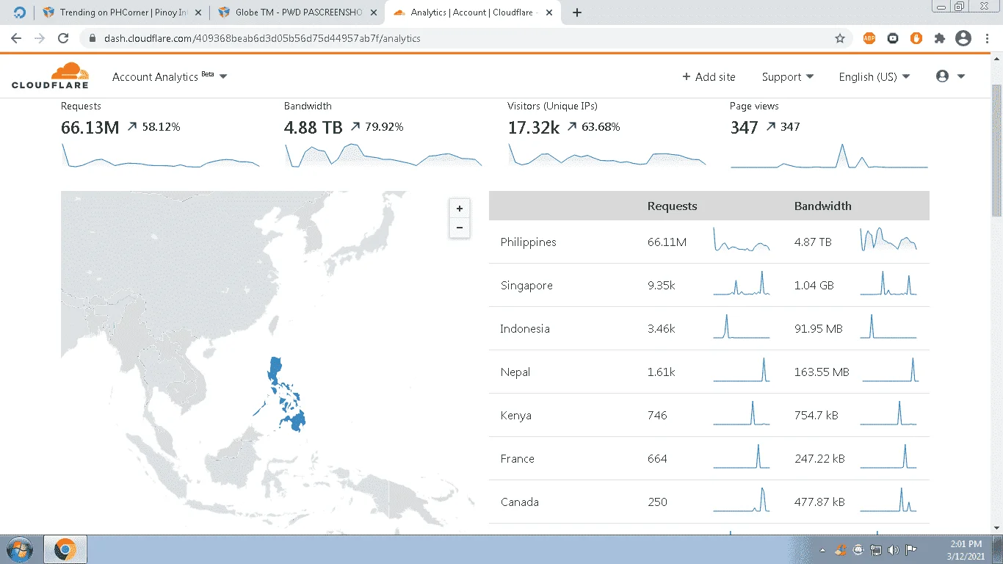Go back using the browser back arrow
Screen dimensions: 1003x564
tap(16, 38)
